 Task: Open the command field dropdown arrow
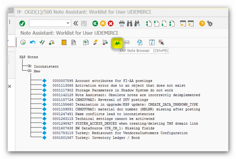tap(68, 24)
